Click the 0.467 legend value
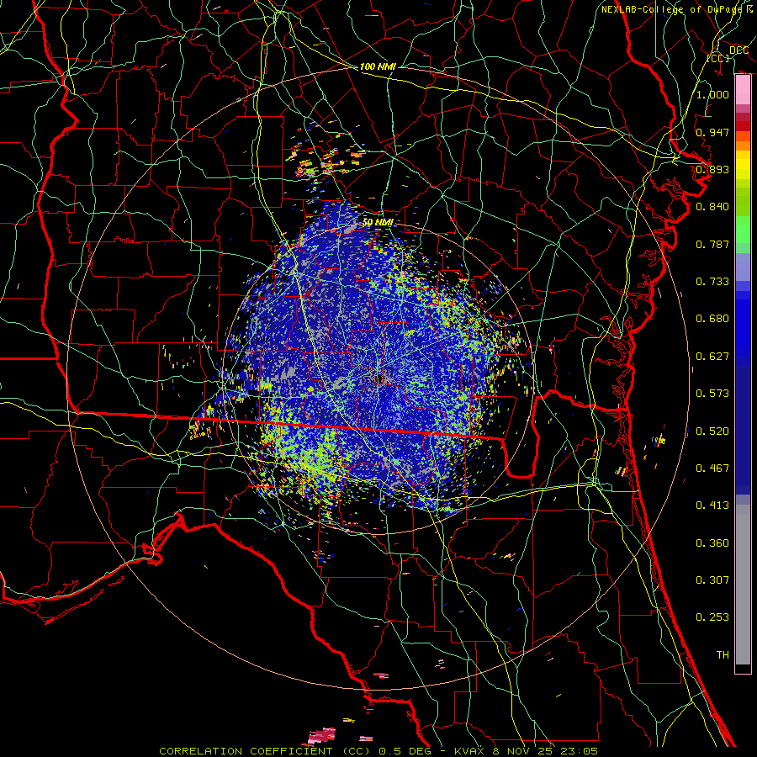Viewport: 757px width, 757px height. pos(712,468)
